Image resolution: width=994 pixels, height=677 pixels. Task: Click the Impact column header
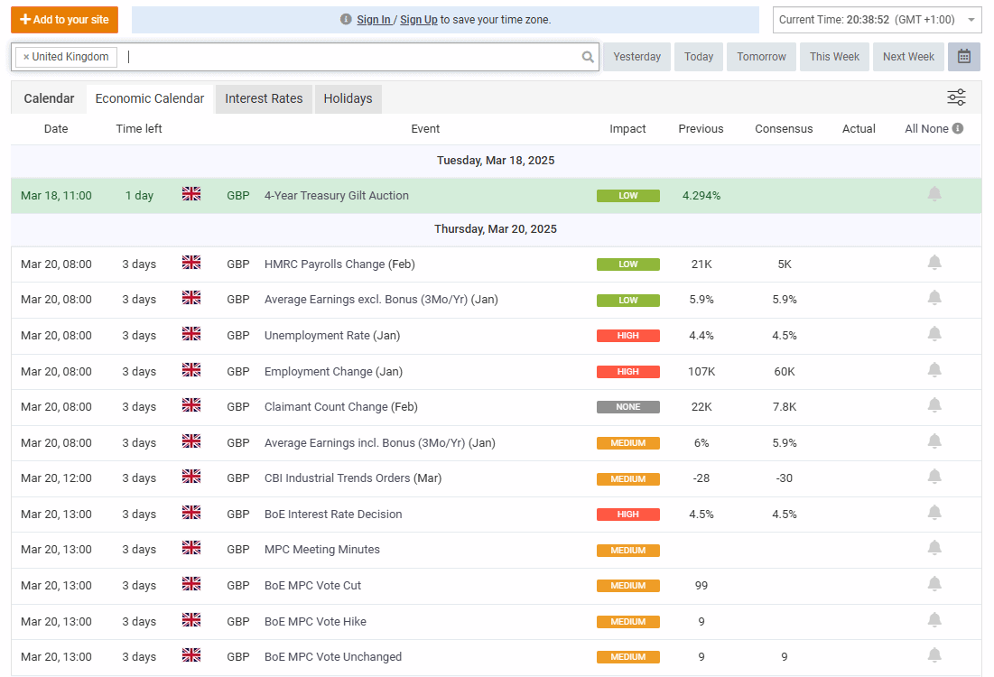pos(627,129)
